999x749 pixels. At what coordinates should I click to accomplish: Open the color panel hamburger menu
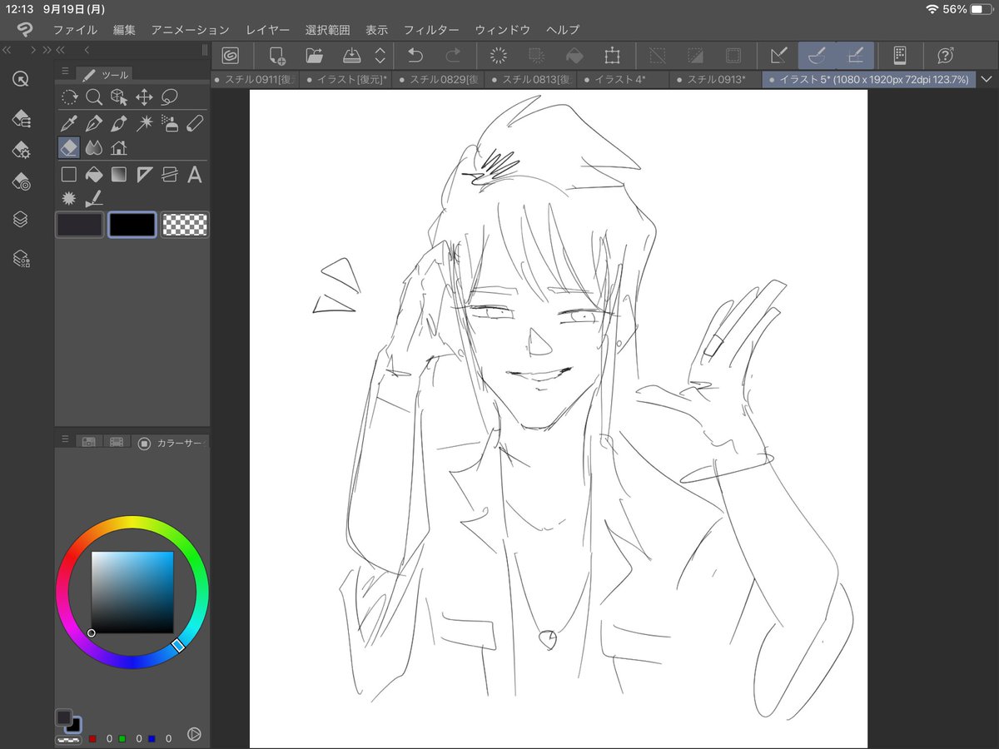(x=65, y=439)
